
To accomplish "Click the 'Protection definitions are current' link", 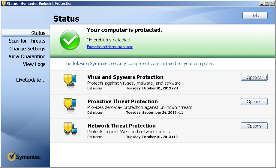I will click(x=110, y=47).
